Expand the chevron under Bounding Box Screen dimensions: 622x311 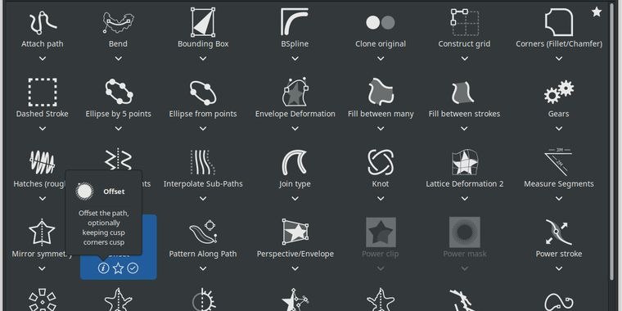[x=203, y=59]
